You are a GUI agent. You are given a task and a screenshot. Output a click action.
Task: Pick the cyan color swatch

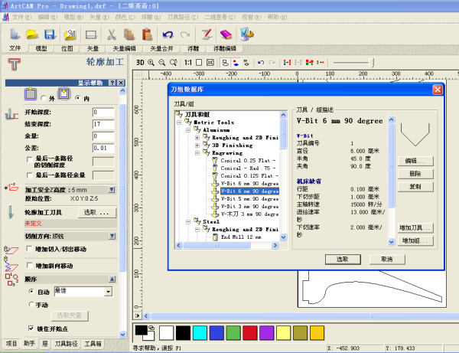click(x=200, y=333)
